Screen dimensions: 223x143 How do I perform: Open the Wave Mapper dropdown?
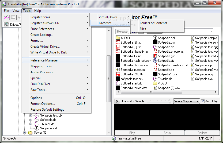point(186,101)
